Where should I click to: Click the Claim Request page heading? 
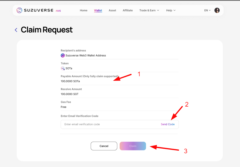(x=47, y=30)
